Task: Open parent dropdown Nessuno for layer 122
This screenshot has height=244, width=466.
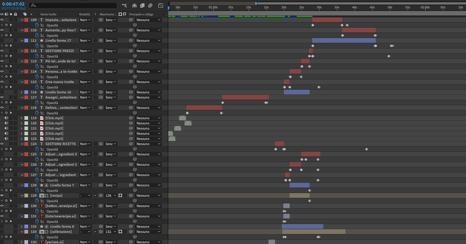Action: (x=148, y=134)
